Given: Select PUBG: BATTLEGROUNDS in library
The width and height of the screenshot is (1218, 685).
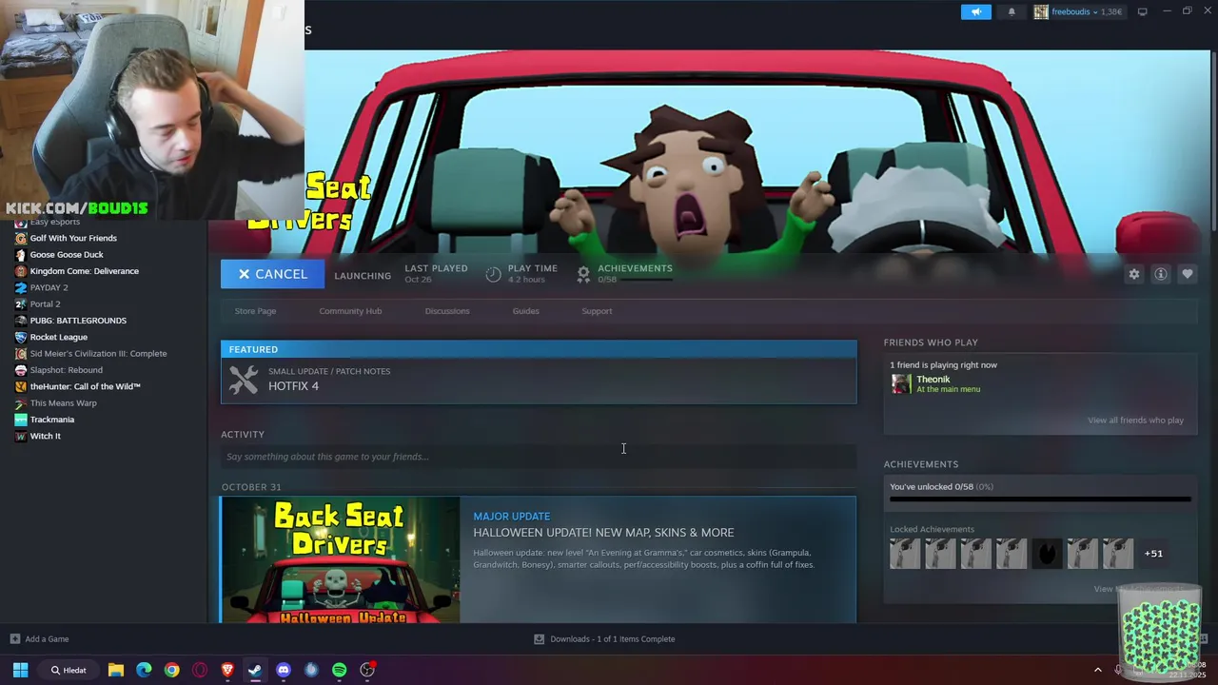Looking at the screenshot, I should point(78,321).
